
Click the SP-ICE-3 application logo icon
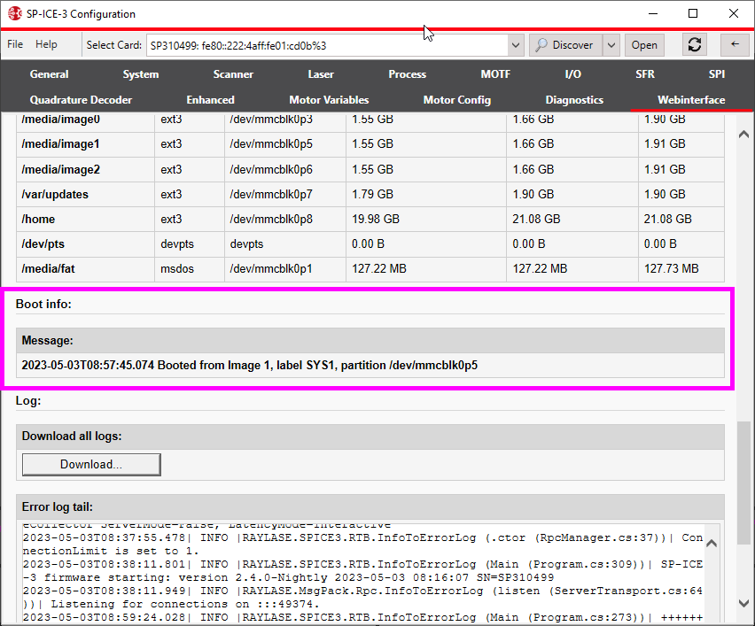coord(14,13)
